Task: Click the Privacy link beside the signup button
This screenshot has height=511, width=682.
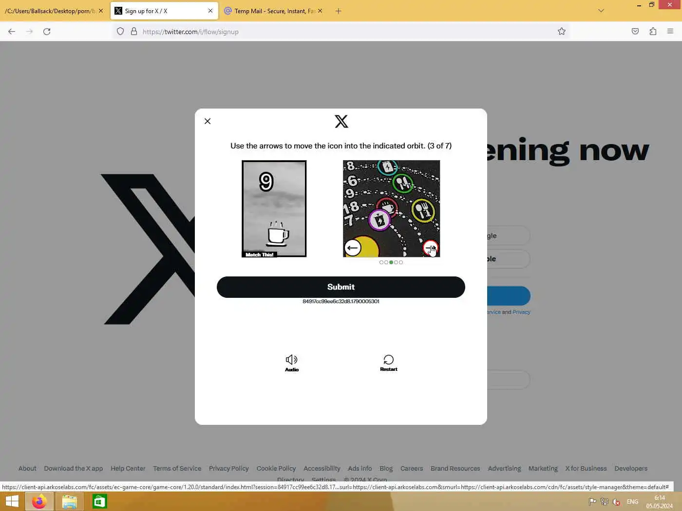Action: [521, 312]
